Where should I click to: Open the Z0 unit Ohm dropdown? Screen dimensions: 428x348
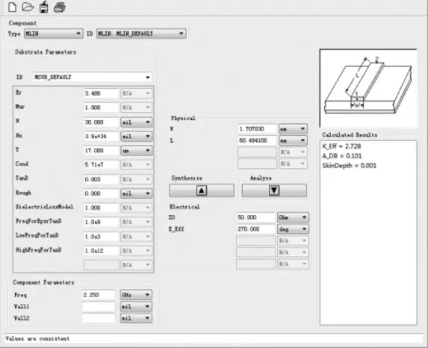click(x=293, y=217)
